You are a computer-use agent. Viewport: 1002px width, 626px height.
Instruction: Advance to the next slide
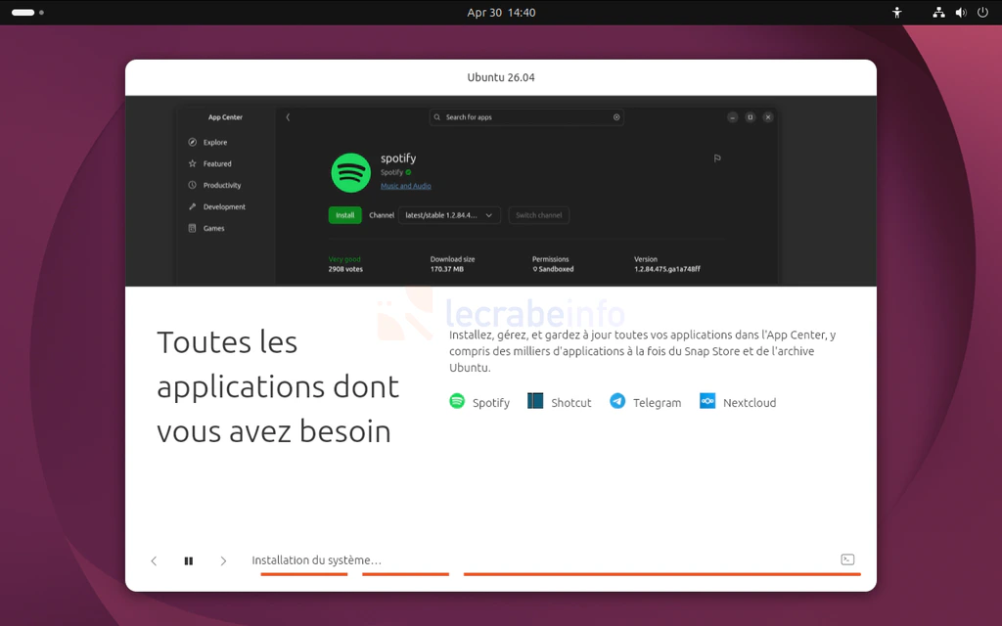pyautogui.click(x=223, y=560)
